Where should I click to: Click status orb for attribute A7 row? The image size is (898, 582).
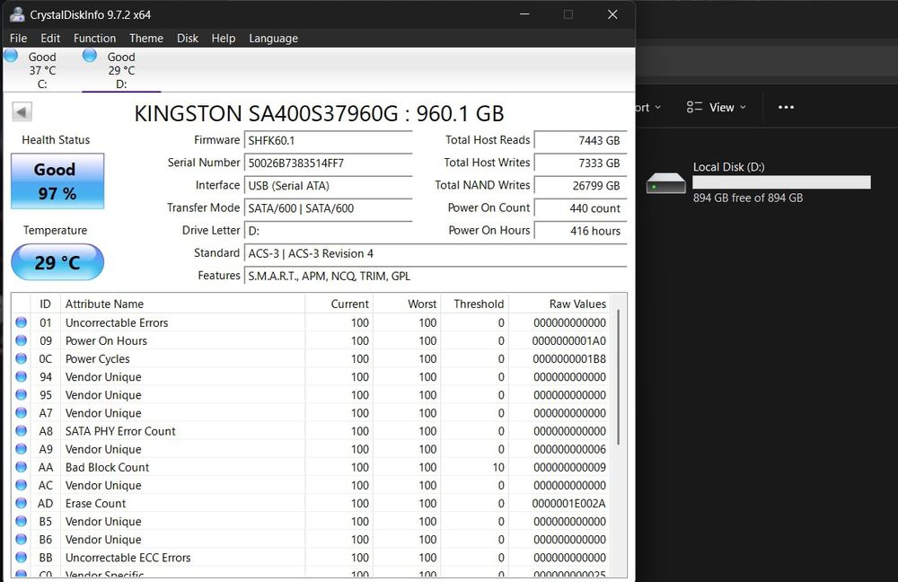(22, 412)
